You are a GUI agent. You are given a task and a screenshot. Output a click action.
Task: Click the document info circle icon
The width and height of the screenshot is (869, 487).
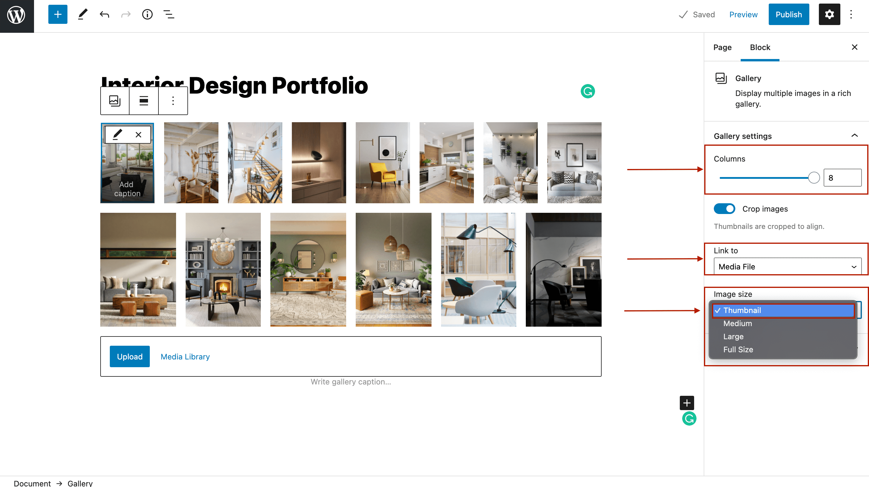pyautogui.click(x=147, y=14)
